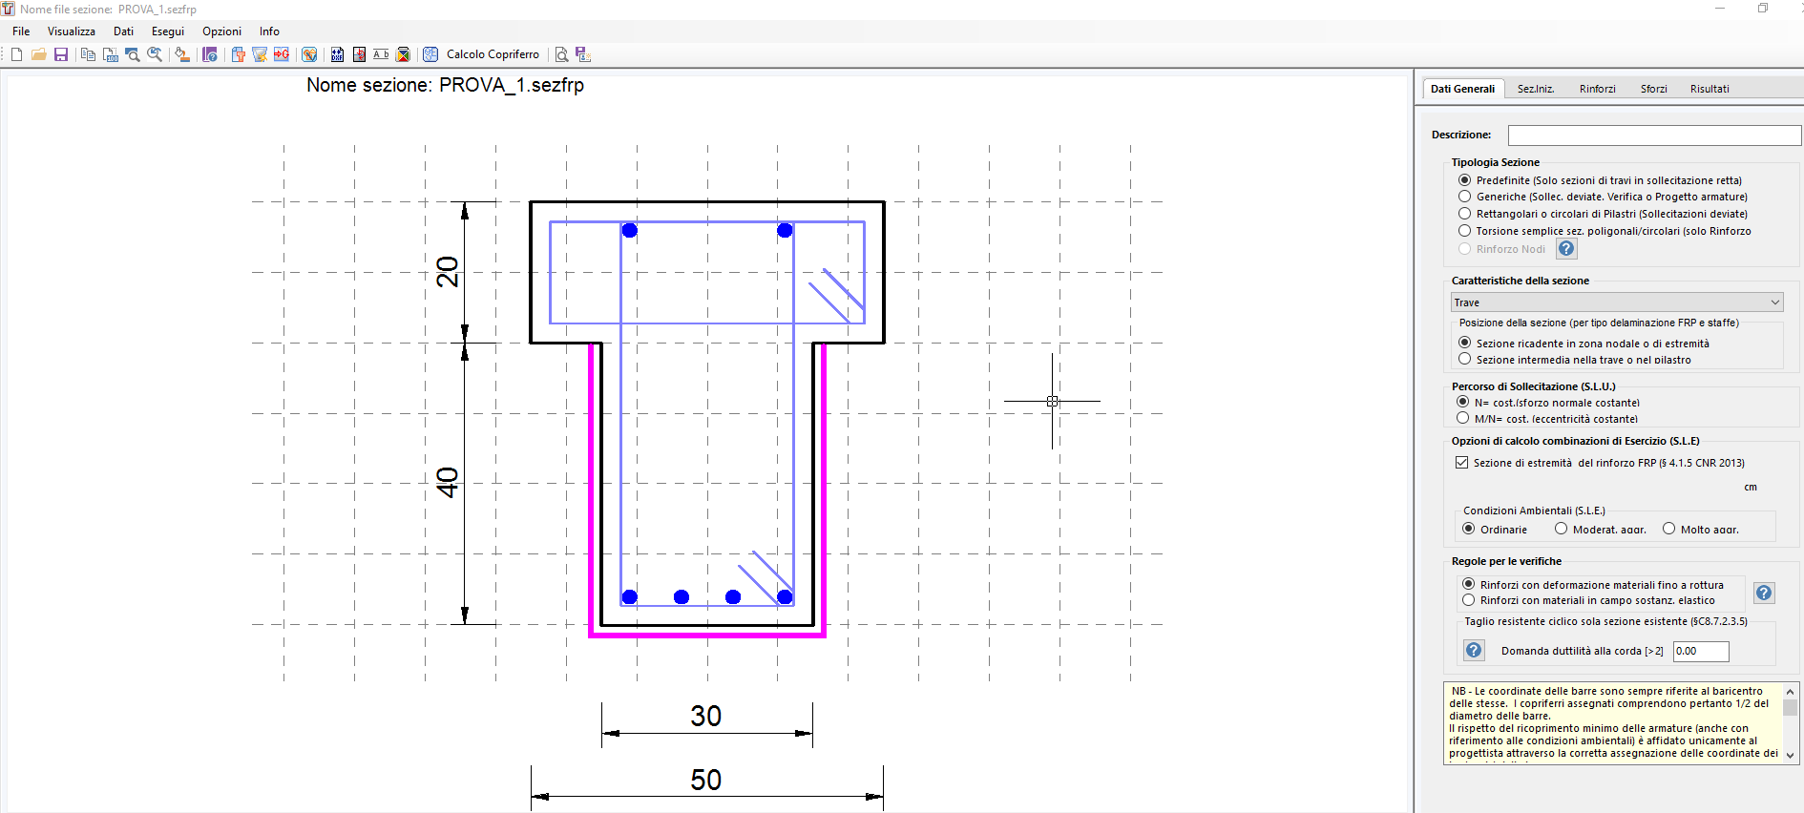Click the icon left of Calcolo Copriferro
This screenshot has height=813, width=1804.
430,54
